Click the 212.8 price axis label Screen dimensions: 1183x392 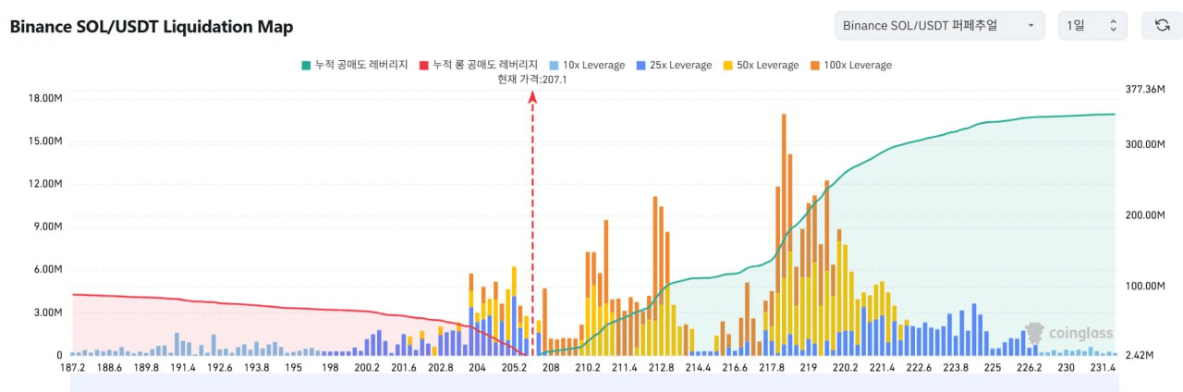[x=662, y=368]
